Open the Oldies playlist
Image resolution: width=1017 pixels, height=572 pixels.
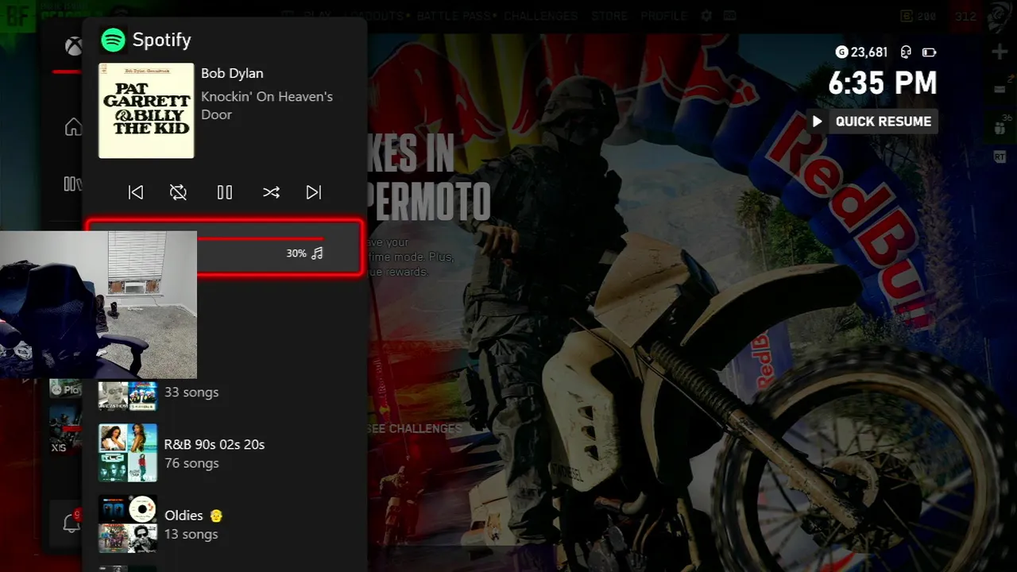225,524
